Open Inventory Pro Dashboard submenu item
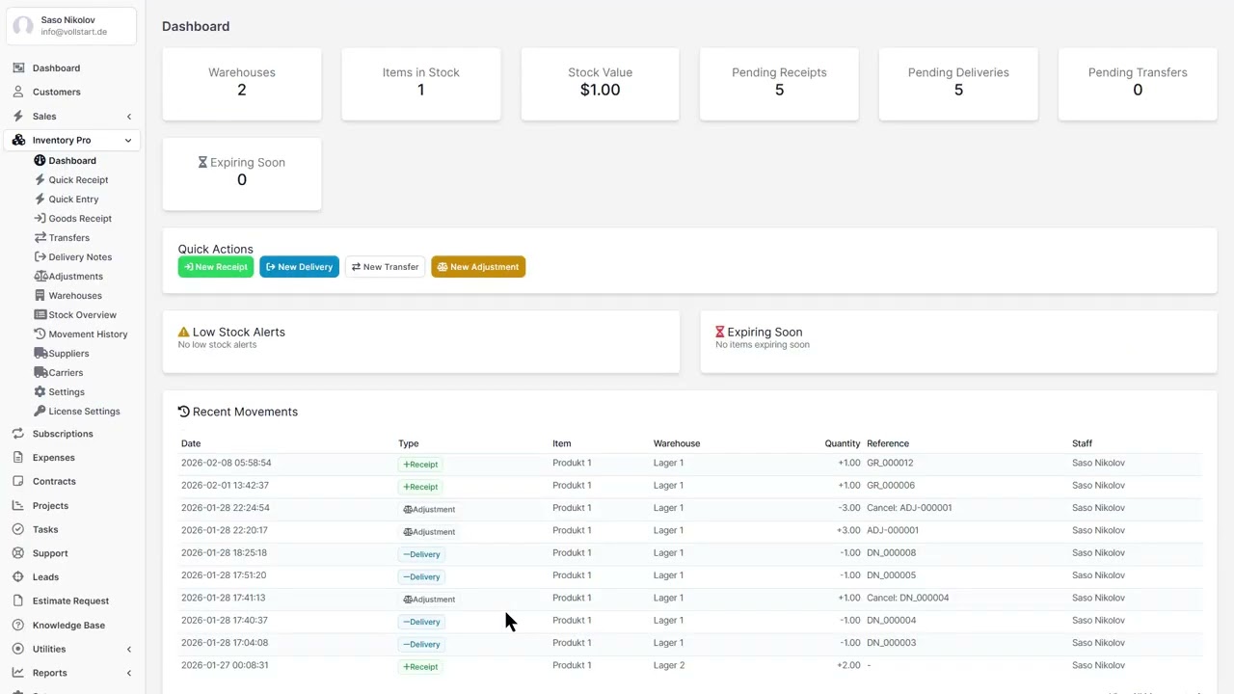The width and height of the screenshot is (1234, 694). pos(72,161)
